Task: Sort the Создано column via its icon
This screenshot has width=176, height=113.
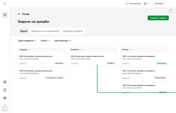Action: [30, 50]
